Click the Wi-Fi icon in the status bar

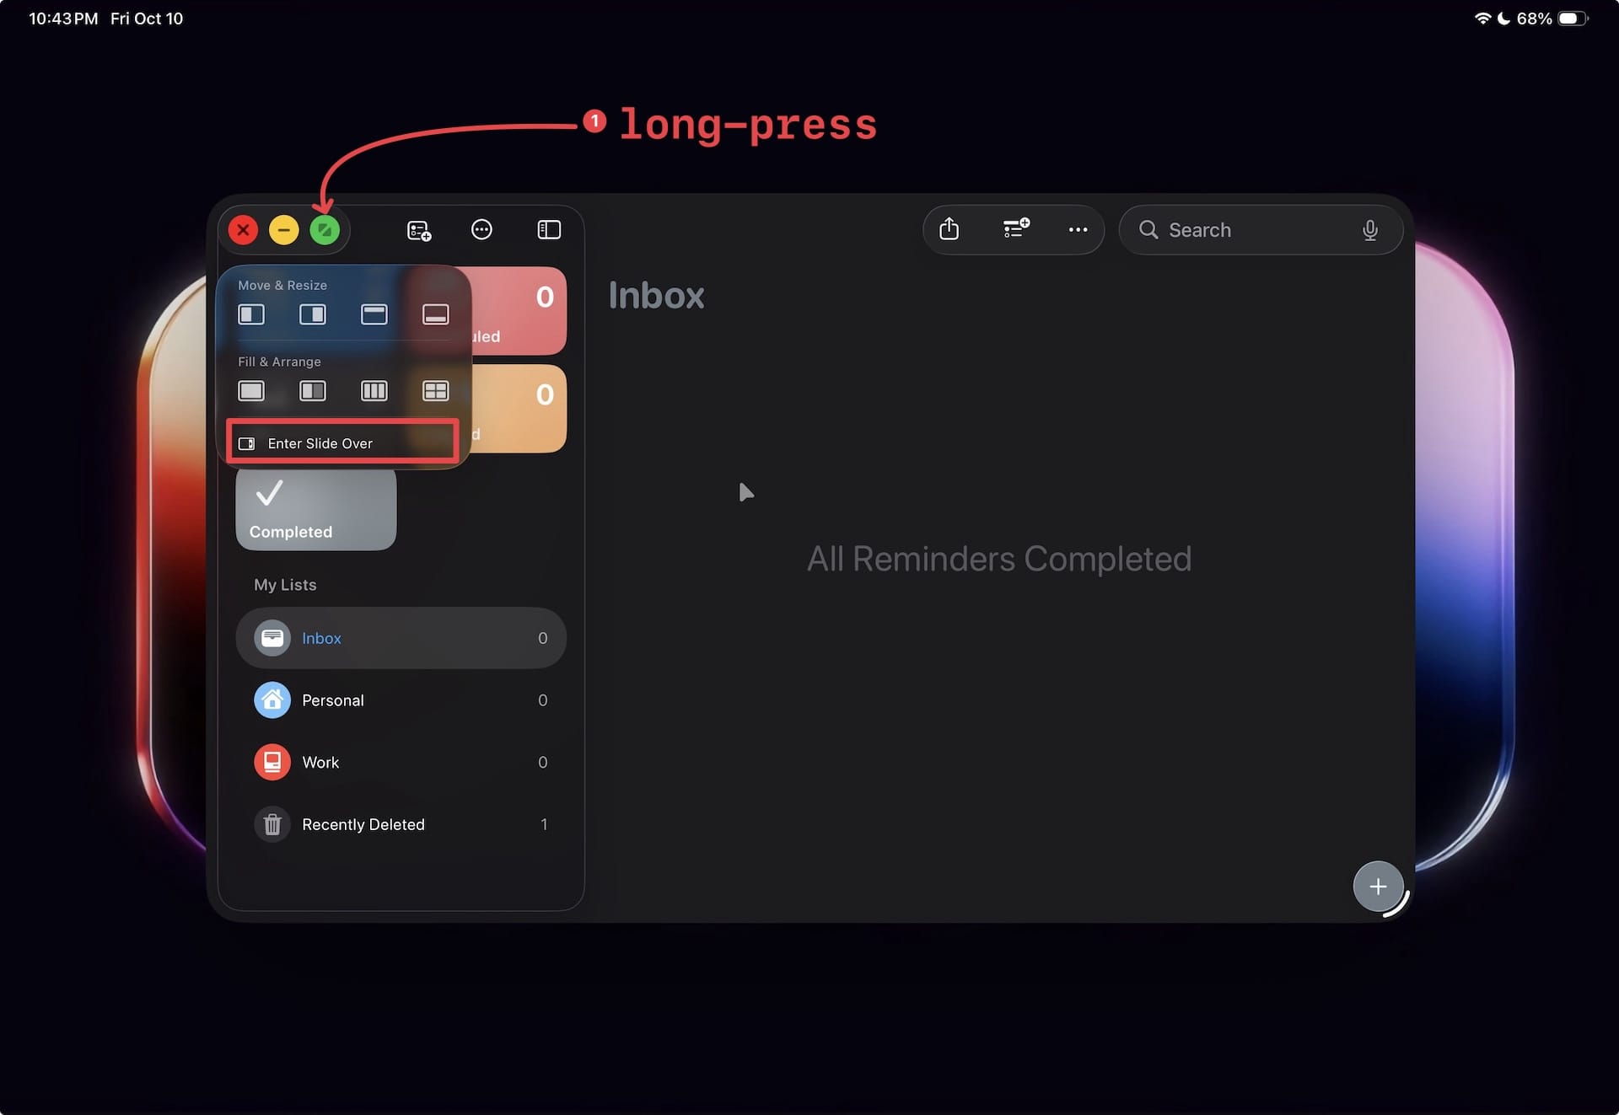coord(1482,18)
